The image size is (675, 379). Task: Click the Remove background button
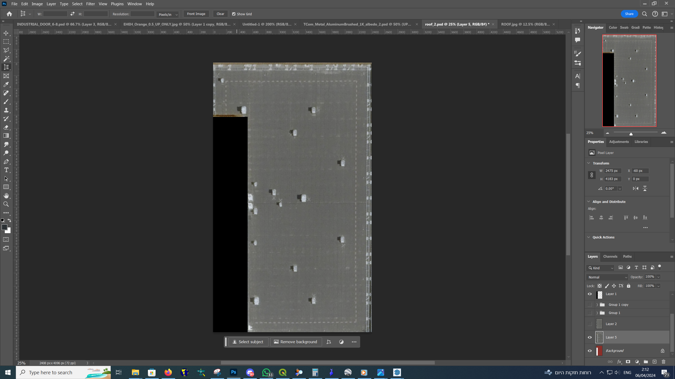coord(296,342)
